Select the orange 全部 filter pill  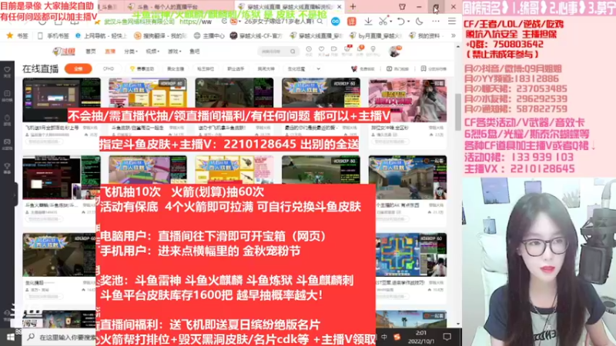79,68
